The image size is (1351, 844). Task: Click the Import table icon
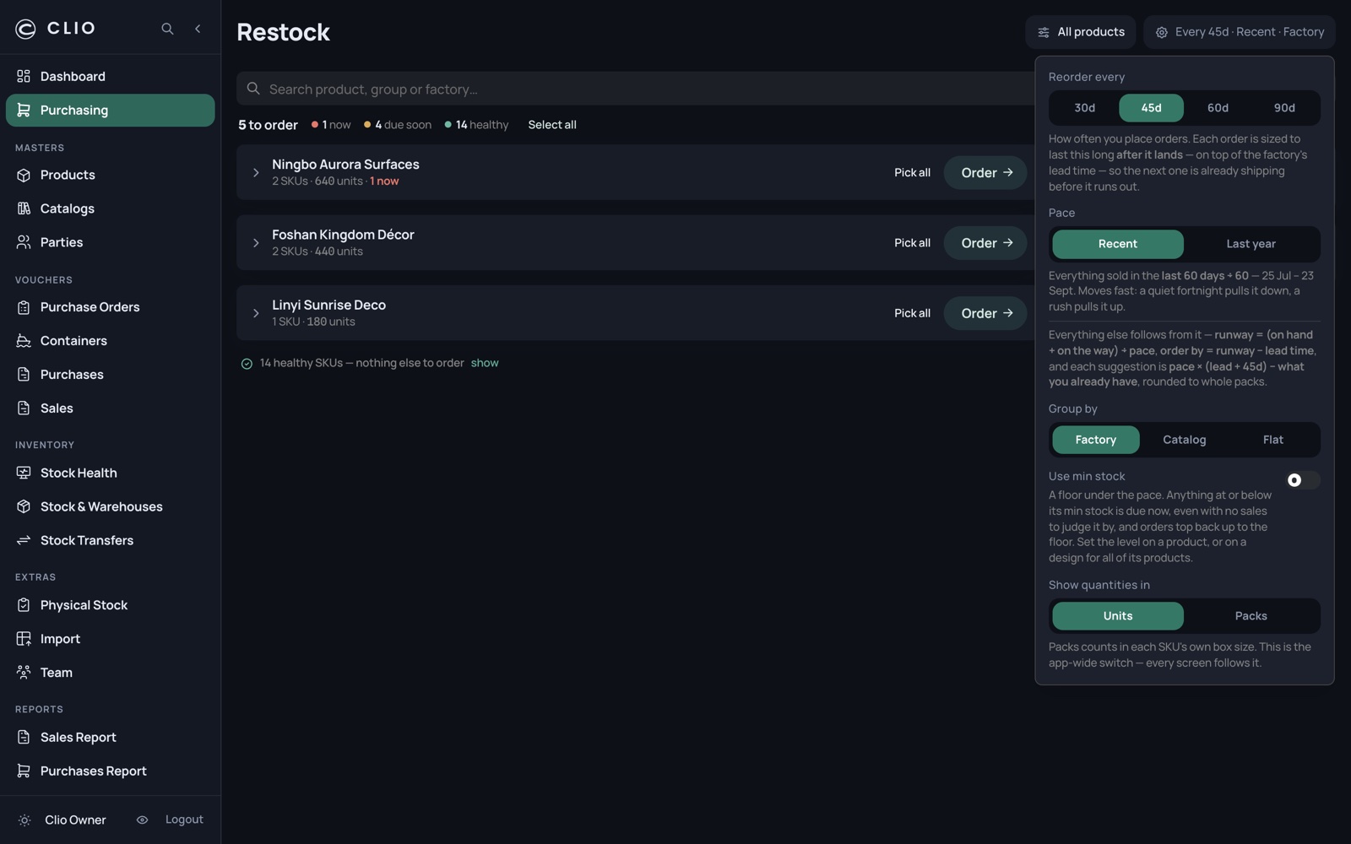tap(24, 639)
